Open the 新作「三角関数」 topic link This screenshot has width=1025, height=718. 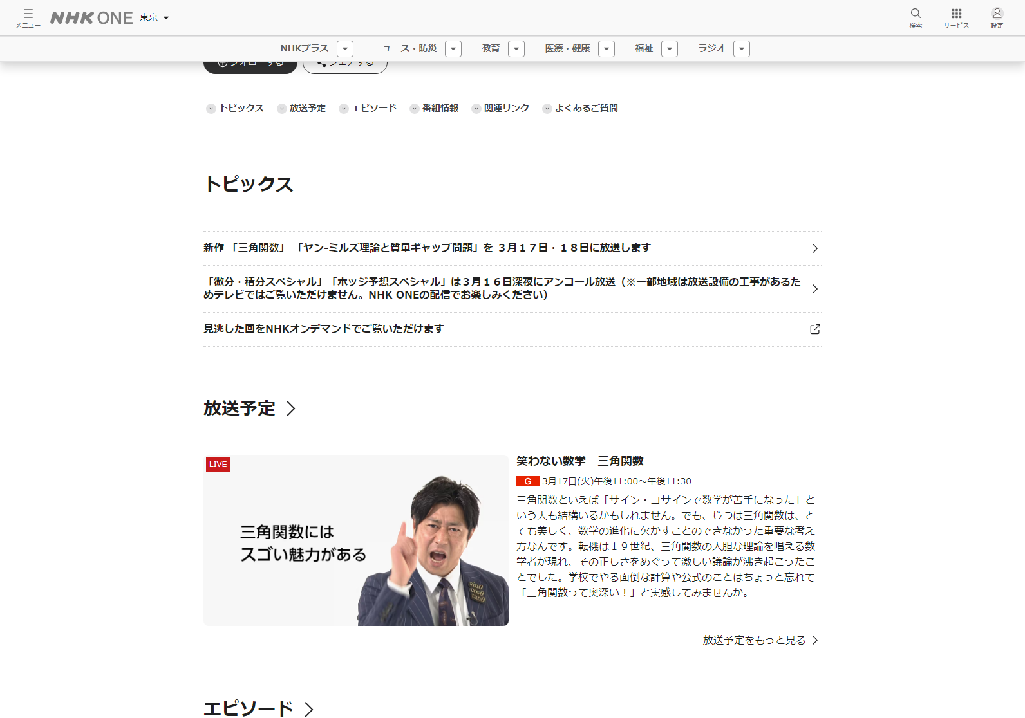(x=428, y=248)
